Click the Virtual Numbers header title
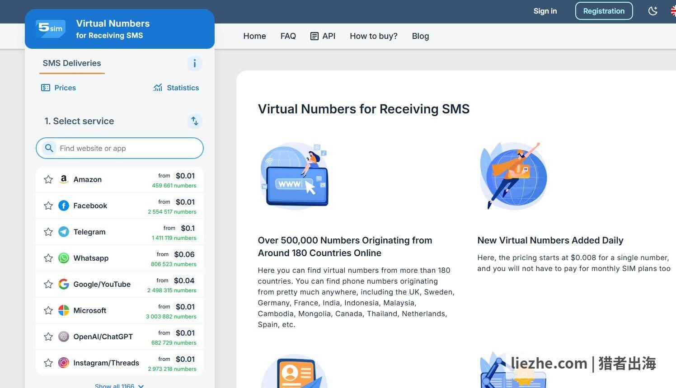 [x=113, y=23]
